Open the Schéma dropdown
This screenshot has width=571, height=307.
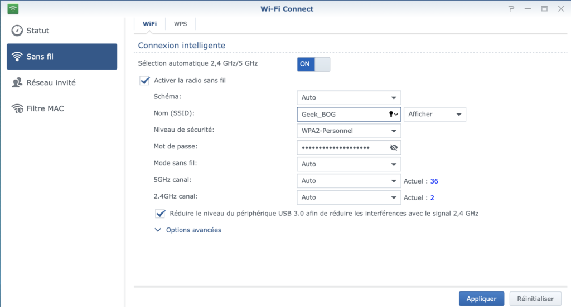(x=349, y=98)
